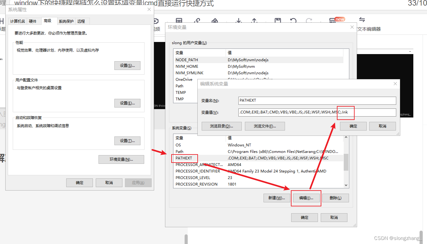Screen dimensions: 427x244
Task: Click 确定 at bottom of 环境变量 window
Action: pos(305,218)
